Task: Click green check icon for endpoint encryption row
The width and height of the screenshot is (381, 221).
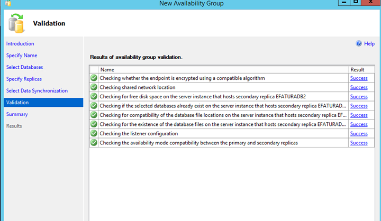Action: tap(94, 78)
